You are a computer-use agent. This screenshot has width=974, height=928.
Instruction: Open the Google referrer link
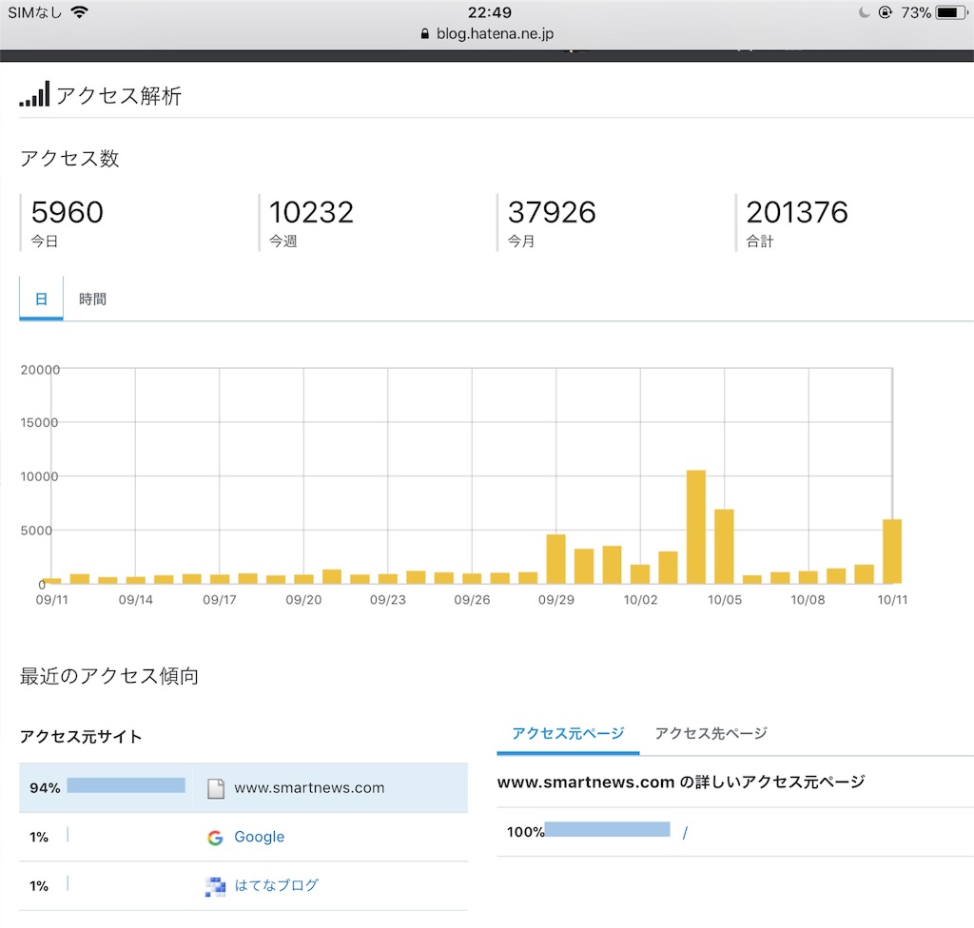point(259,837)
